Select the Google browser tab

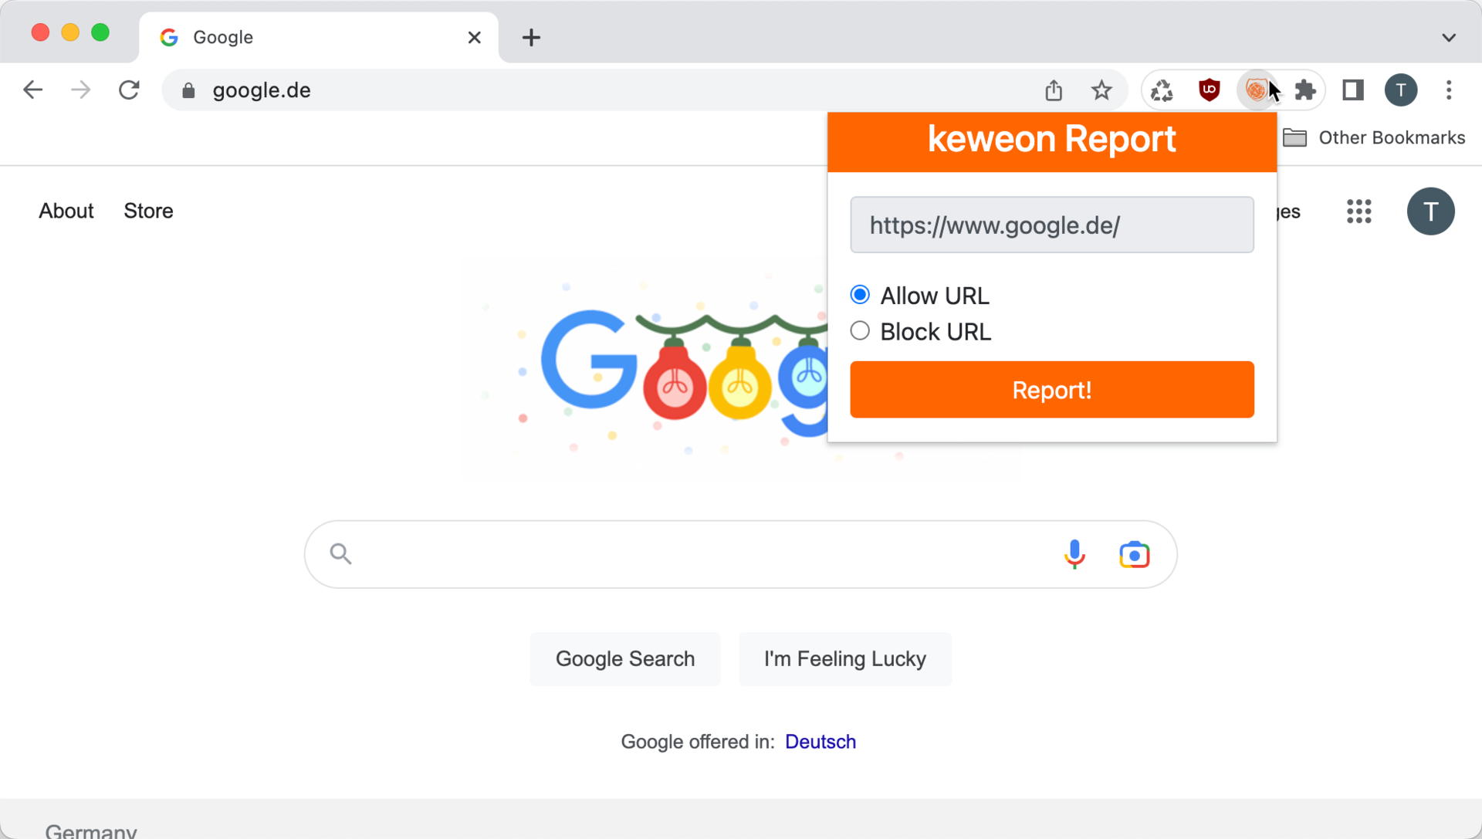pos(309,37)
